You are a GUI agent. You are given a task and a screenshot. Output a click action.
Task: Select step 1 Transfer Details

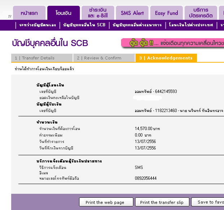pos(42,58)
